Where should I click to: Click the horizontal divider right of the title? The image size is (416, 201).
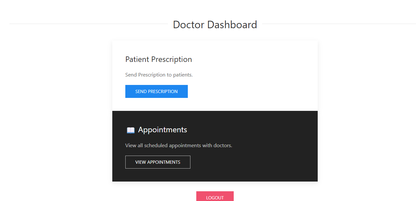339,24
